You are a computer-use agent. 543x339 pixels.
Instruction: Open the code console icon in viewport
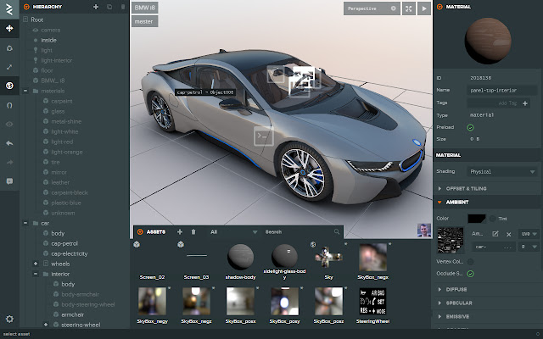(264, 136)
